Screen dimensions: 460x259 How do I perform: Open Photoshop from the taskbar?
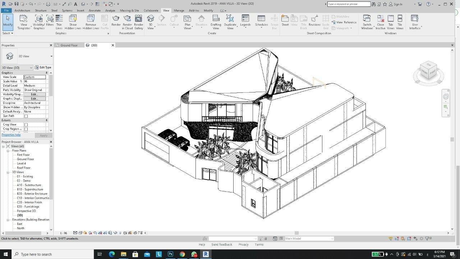click(x=170, y=254)
